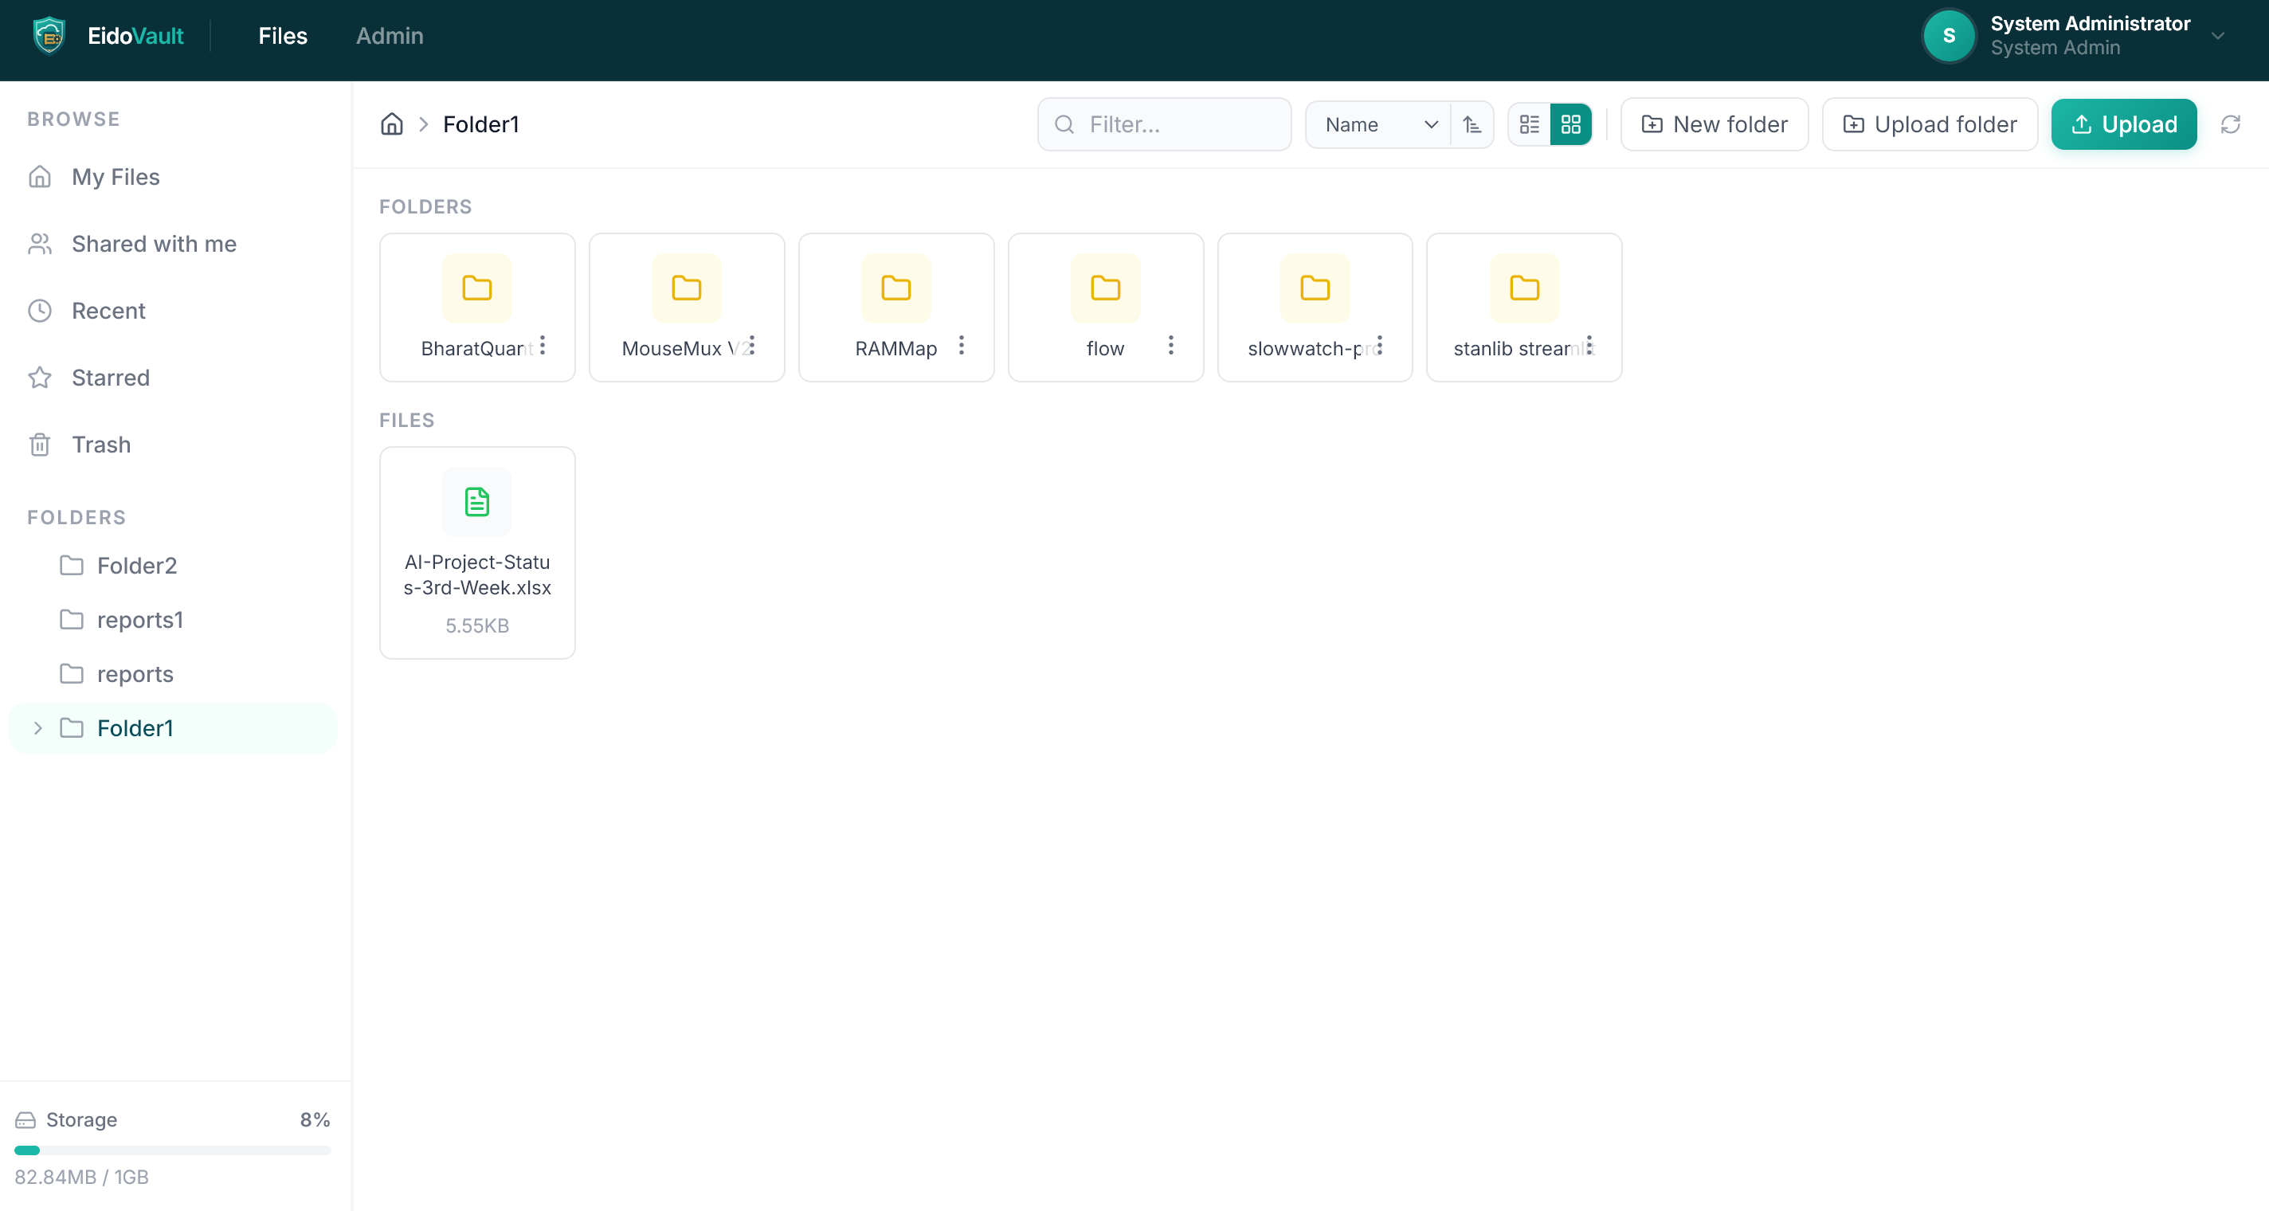The width and height of the screenshot is (2269, 1211).
Task: Open MouseMux folder options menu
Action: click(751, 345)
